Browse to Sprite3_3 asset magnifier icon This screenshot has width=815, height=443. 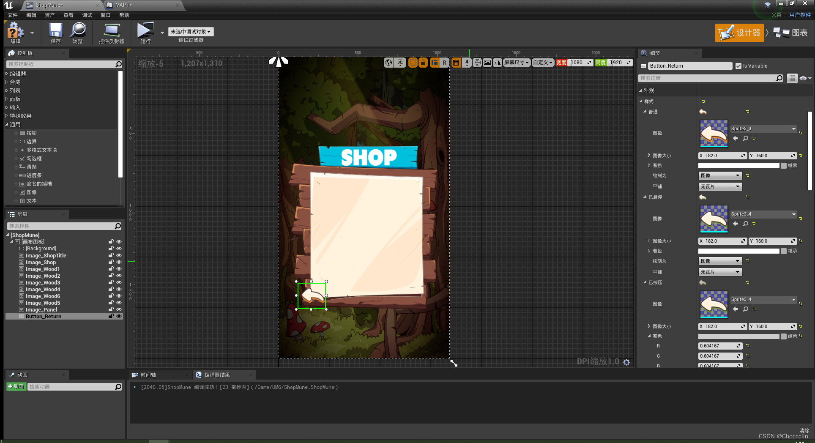click(746, 138)
